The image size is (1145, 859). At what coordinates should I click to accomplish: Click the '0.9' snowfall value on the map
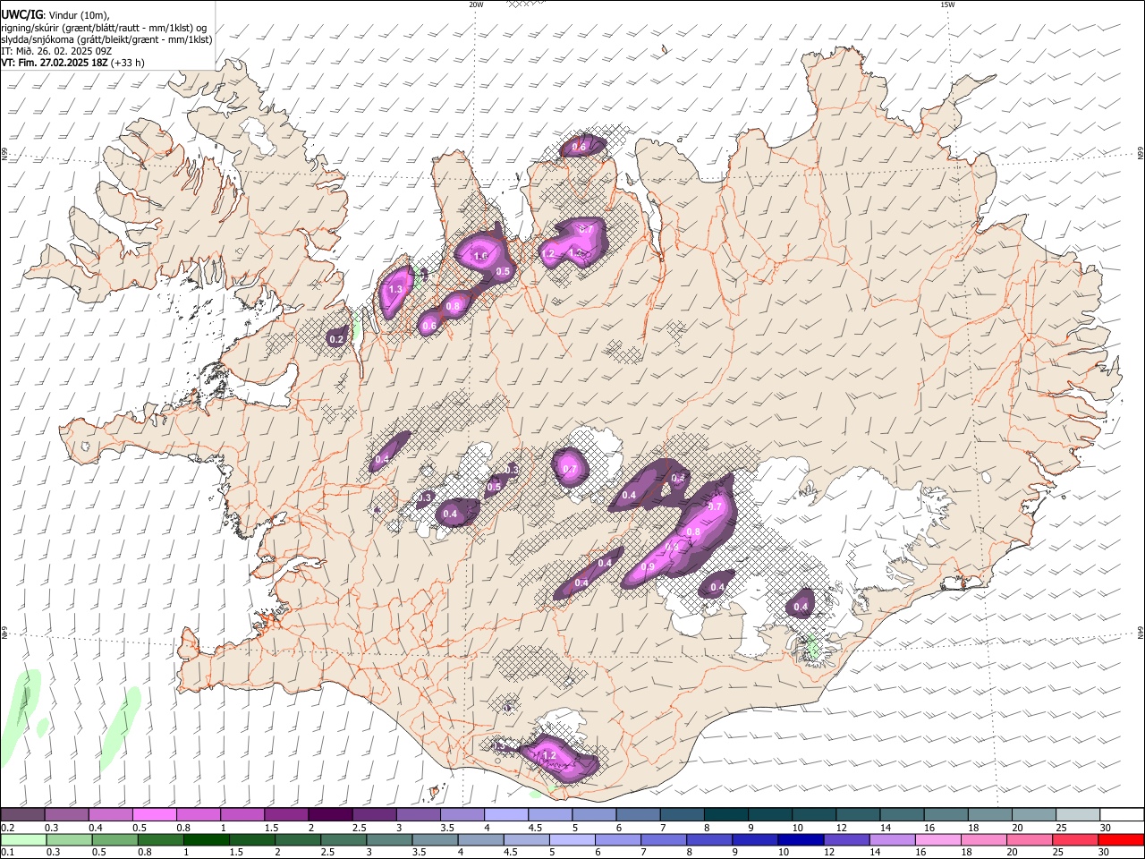coord(649,567)
